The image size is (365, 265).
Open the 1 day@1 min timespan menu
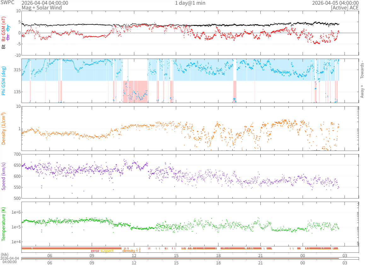tap(190, 3)
